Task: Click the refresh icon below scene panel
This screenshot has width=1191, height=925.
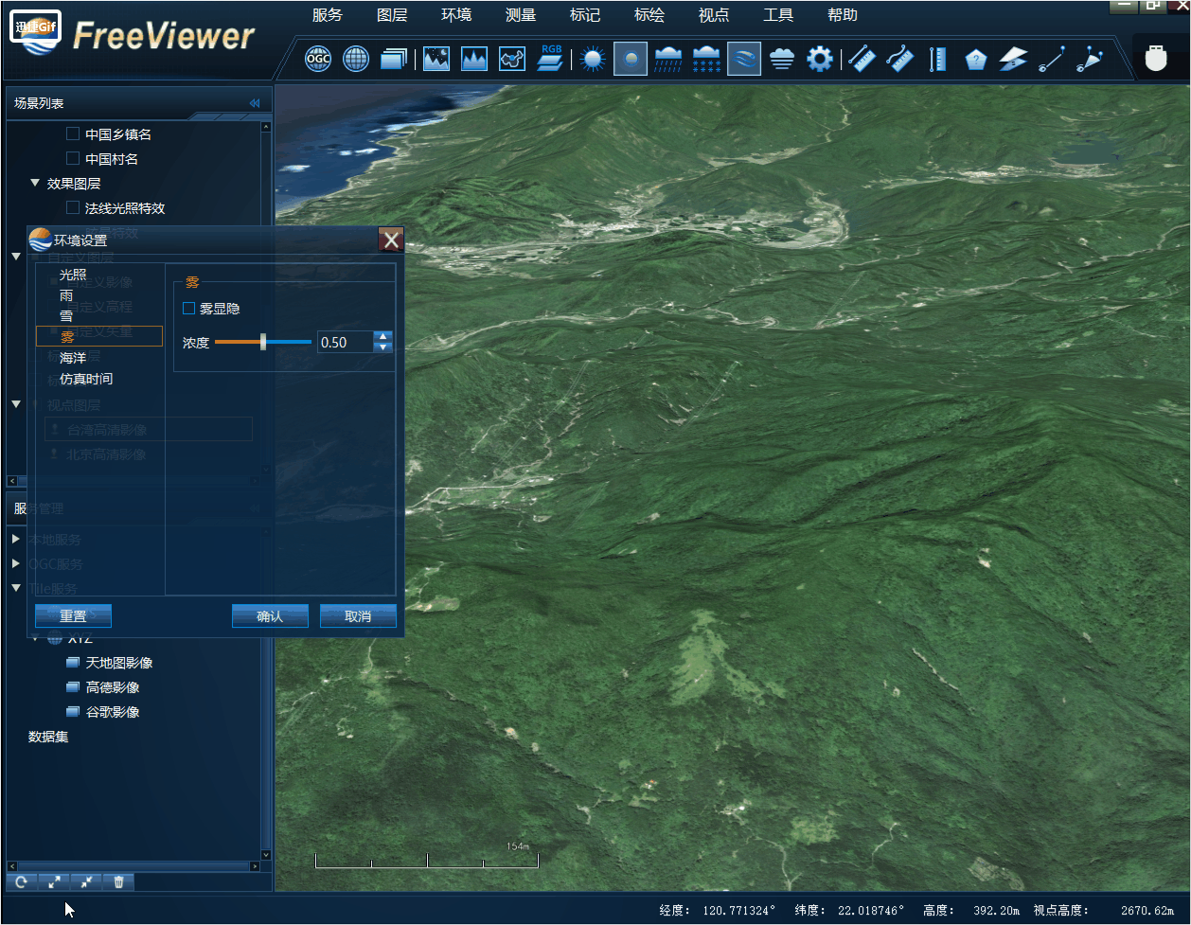Action: [22, 881]
